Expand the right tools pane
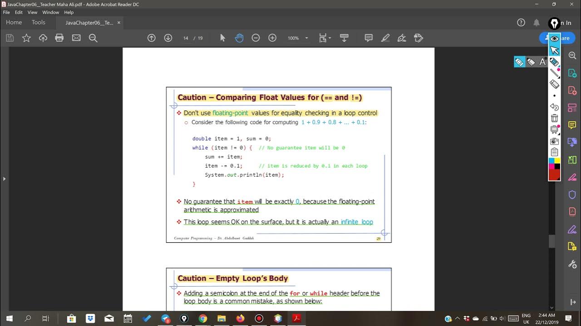The image size is (581, 326). [573, 302]
